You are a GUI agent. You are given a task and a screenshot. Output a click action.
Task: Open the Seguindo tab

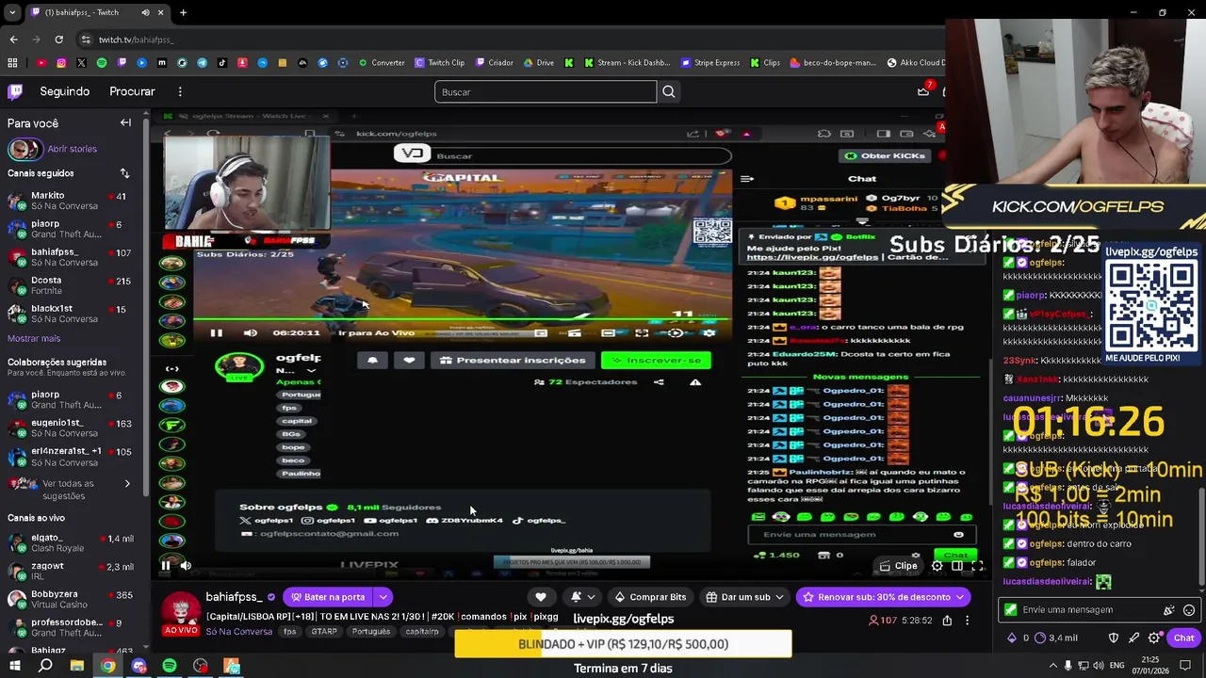click(65, 91)
